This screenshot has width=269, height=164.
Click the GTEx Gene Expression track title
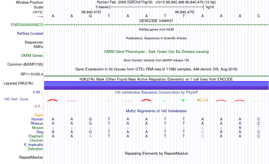(x=156, y=69)
